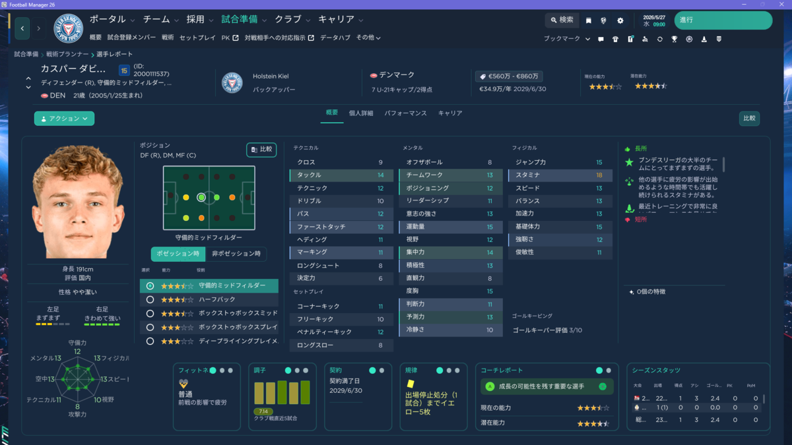This screenshot has width=792, height=445.
Task: Open the bookmark flag icon beside 検索
Action: pos(588,20)
